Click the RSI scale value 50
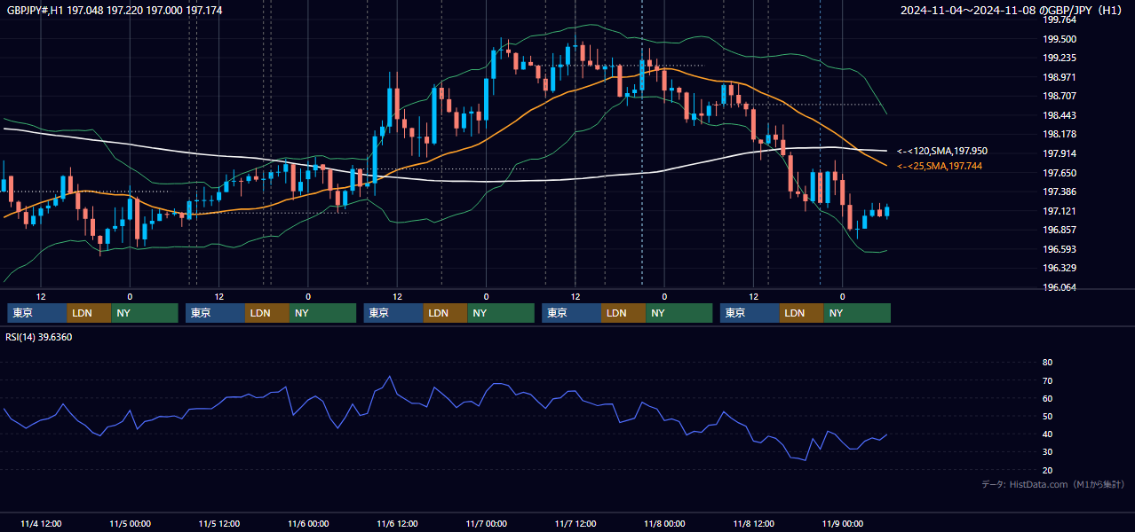 tap(1047, 416)
